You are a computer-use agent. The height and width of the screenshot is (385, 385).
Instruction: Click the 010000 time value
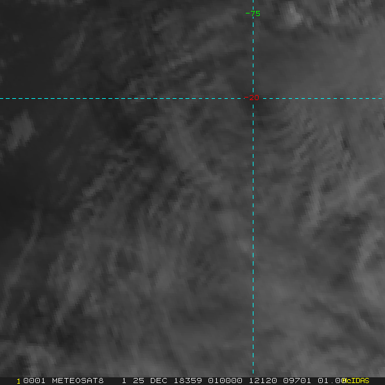225,381
